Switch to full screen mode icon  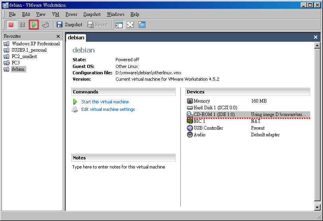(130, 25)
